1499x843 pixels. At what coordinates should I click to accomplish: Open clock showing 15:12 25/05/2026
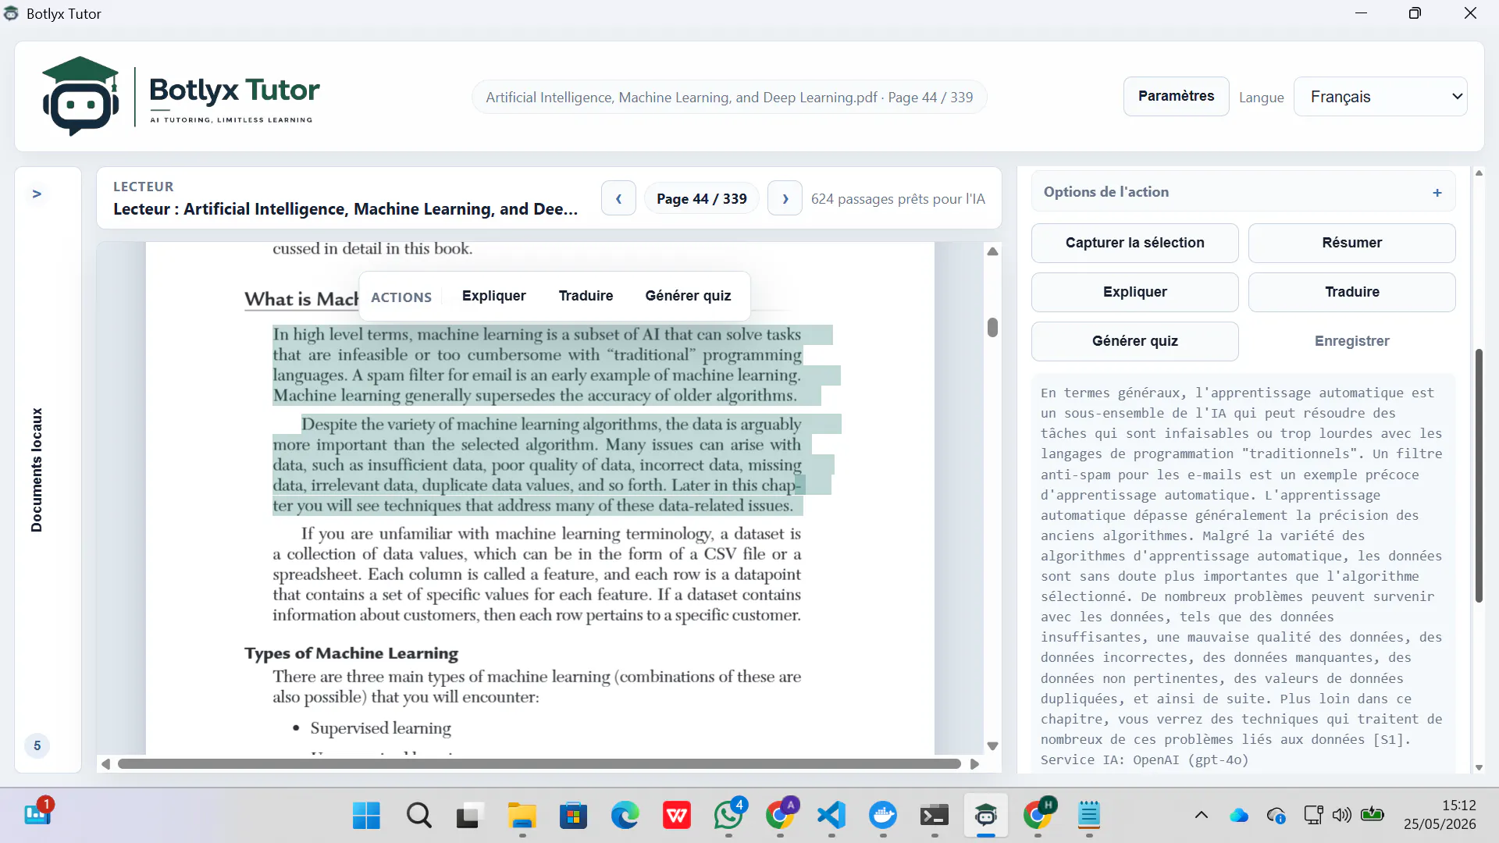pos(1440,815)
